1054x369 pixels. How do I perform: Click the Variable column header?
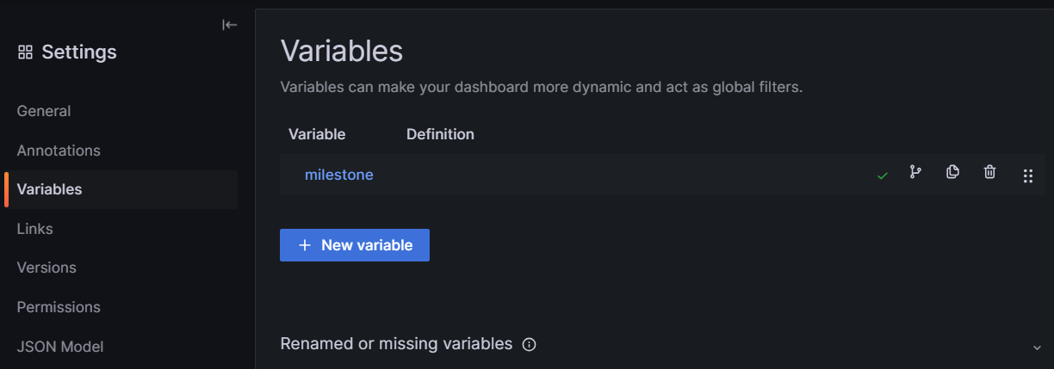[317, 134]
